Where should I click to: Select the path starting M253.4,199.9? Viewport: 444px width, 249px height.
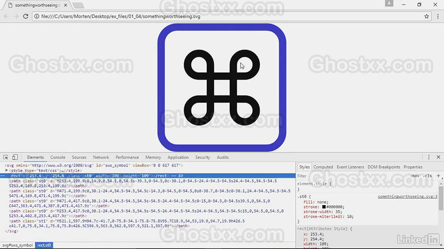(143, 183)
